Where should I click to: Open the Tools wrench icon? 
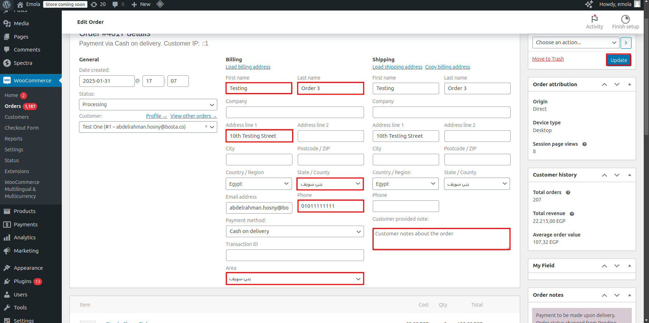pyautogui.click(x=7, y=308)
